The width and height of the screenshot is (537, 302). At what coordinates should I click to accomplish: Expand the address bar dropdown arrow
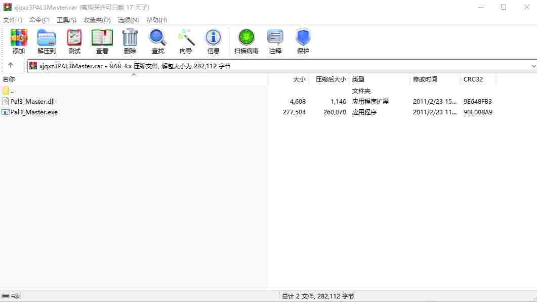coord(533,66)
